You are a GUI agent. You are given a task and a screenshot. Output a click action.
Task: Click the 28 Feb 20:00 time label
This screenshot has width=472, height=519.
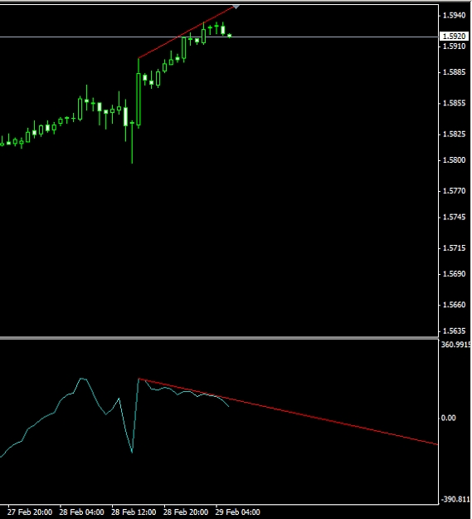tap(186, 512)
